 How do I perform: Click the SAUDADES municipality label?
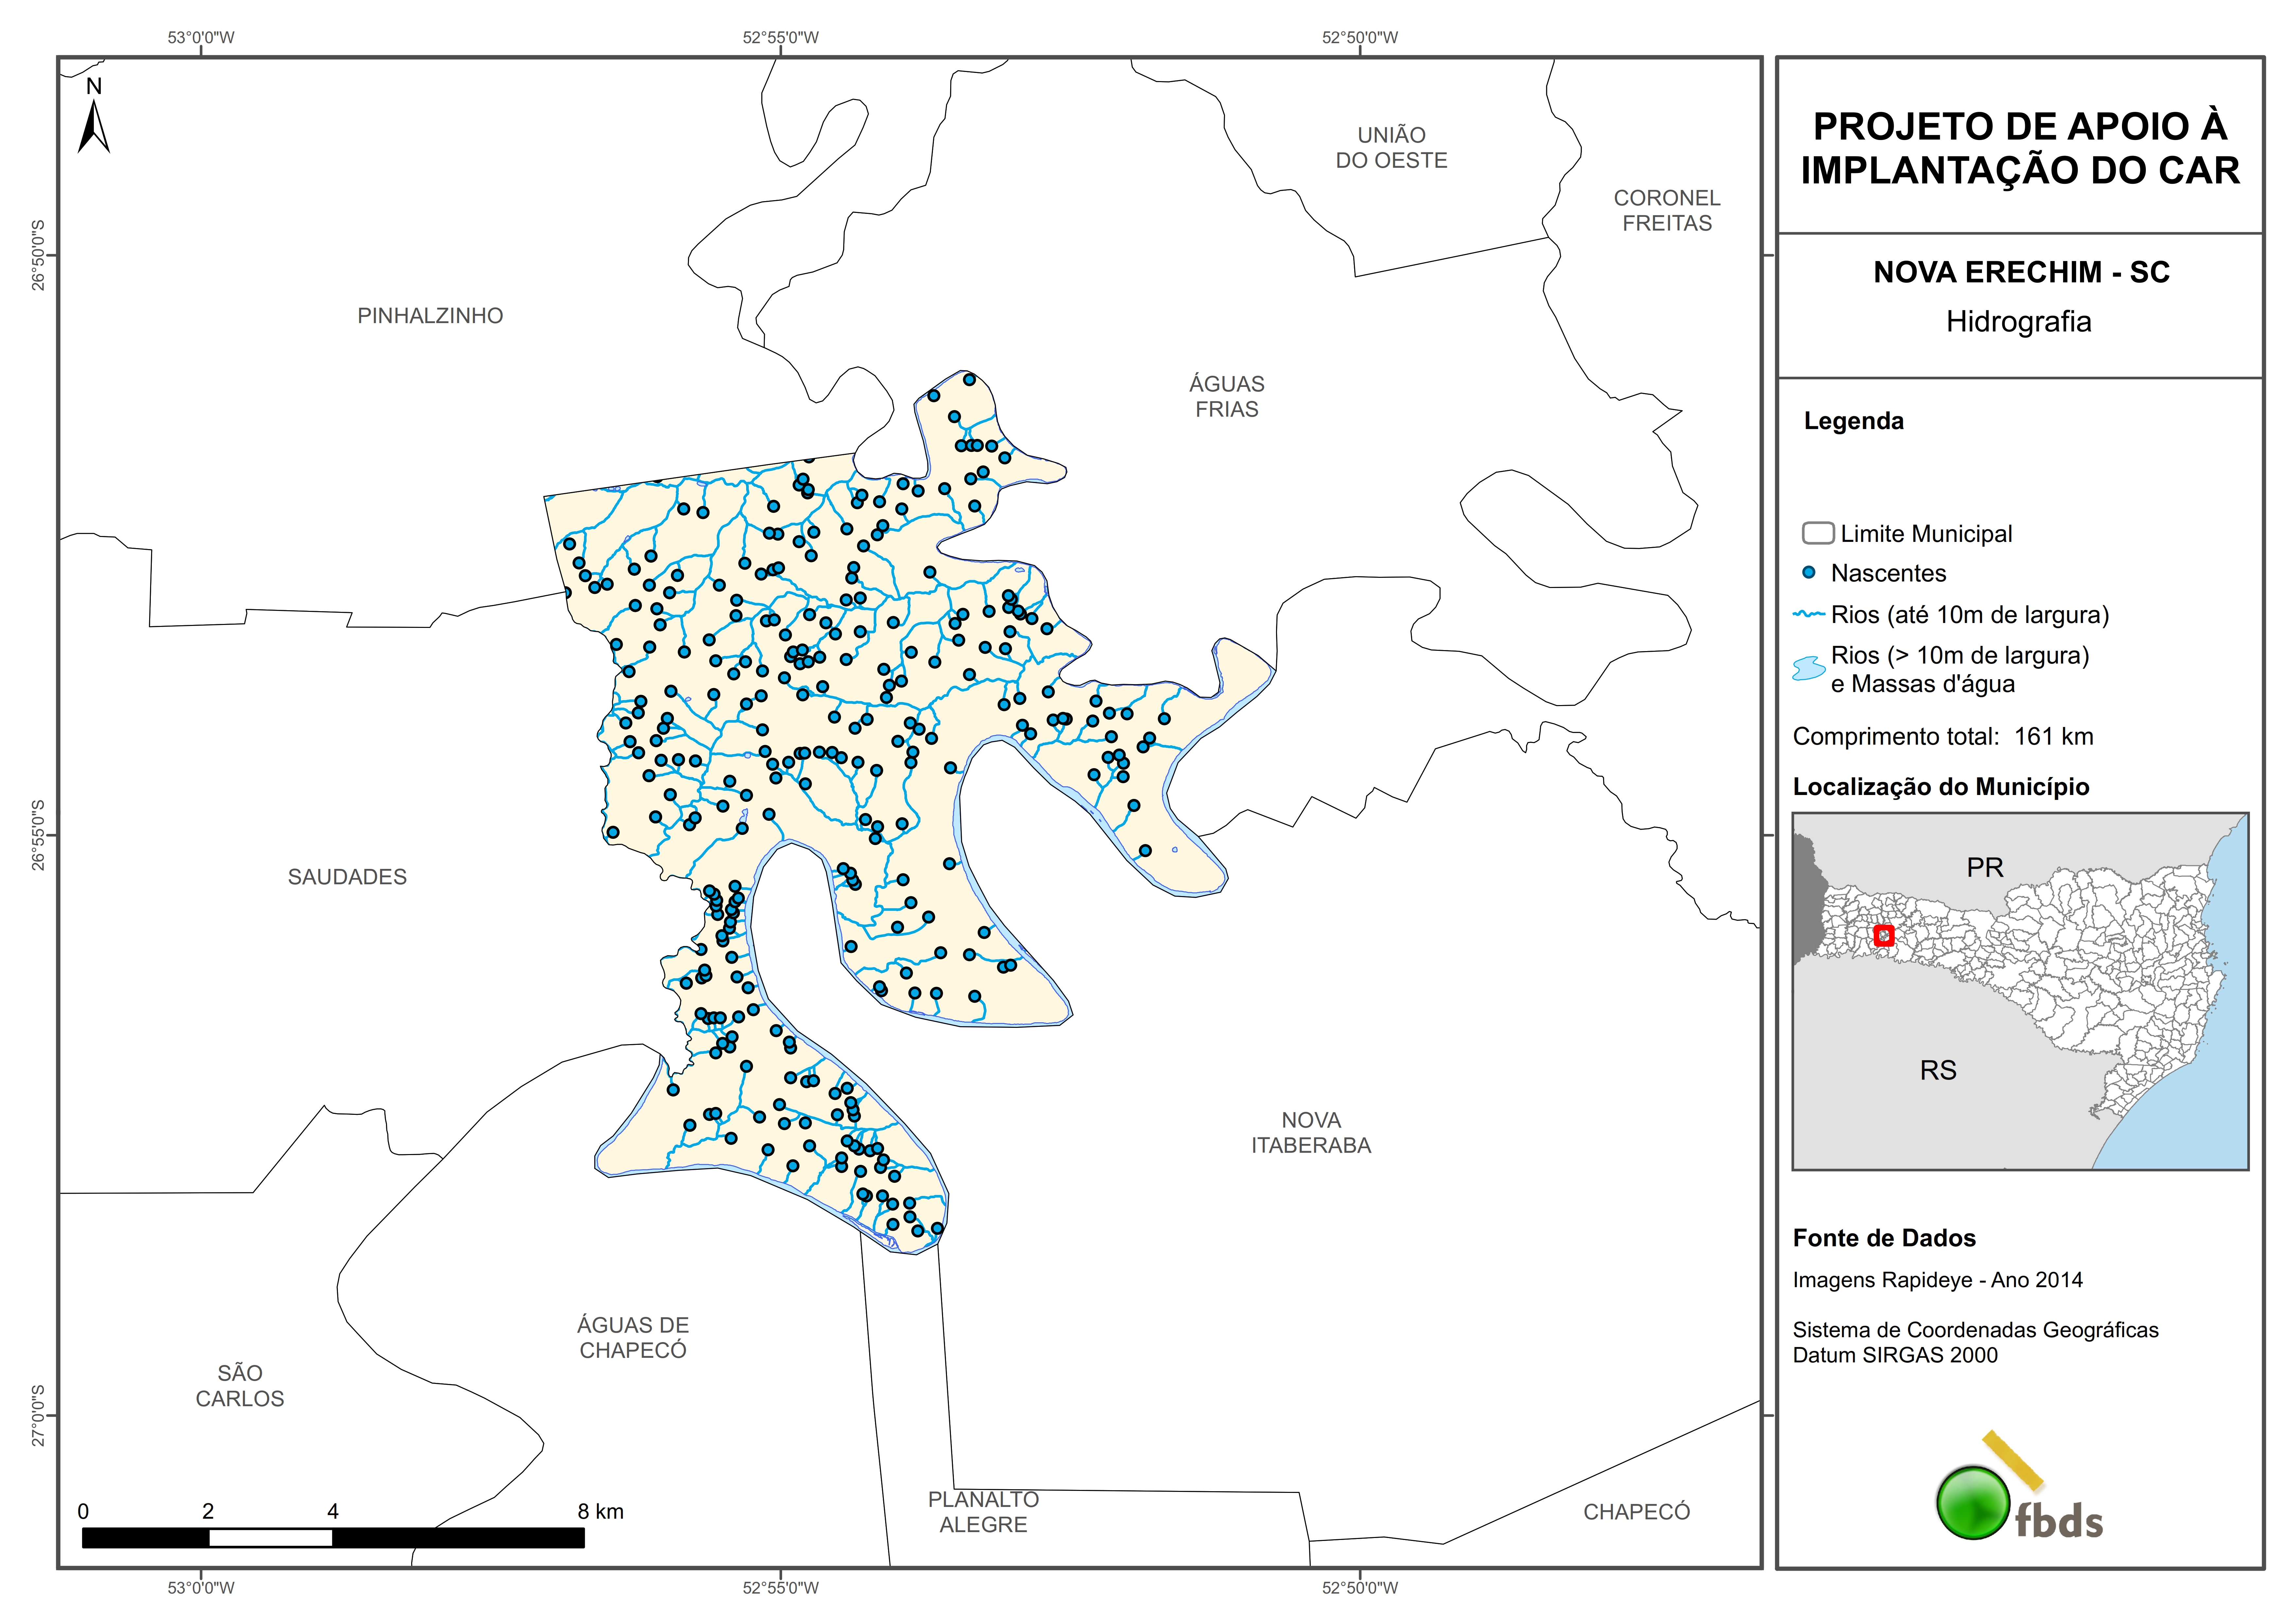pos(347,877)
